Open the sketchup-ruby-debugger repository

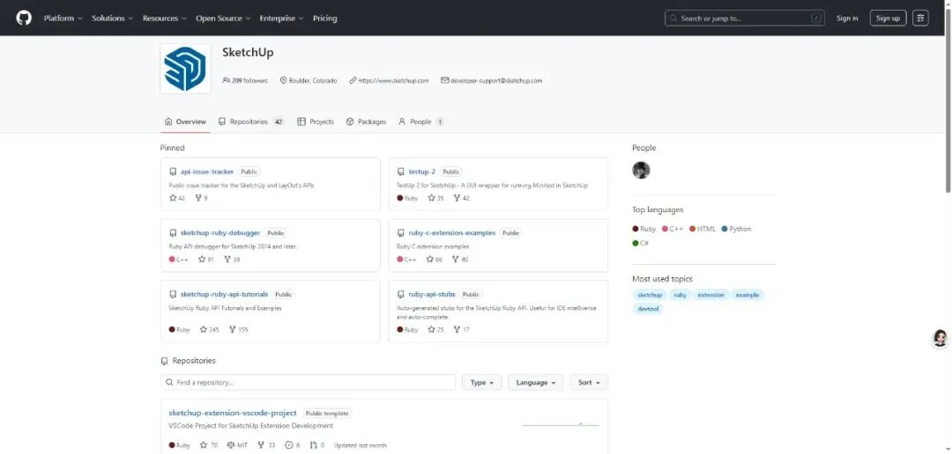click(220, 233)
